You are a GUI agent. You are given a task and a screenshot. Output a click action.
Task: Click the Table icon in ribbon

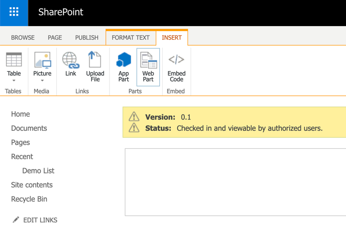coord(14,59)
